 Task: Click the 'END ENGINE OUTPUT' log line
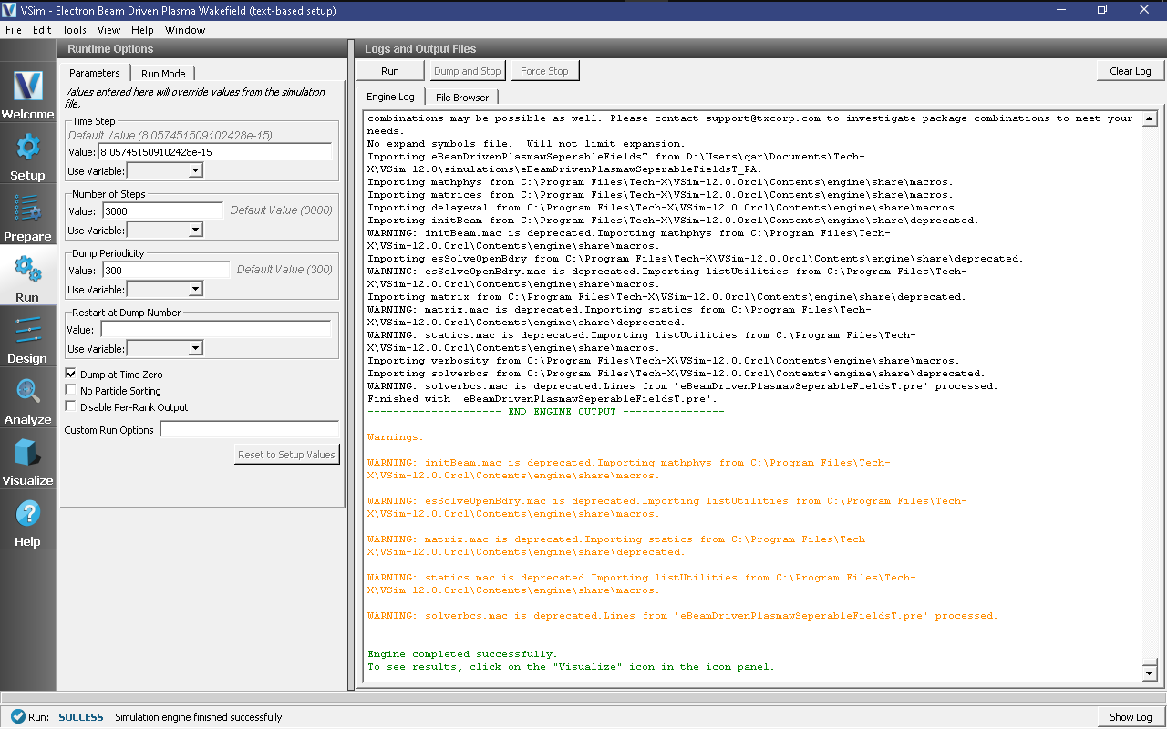(545, 412)
